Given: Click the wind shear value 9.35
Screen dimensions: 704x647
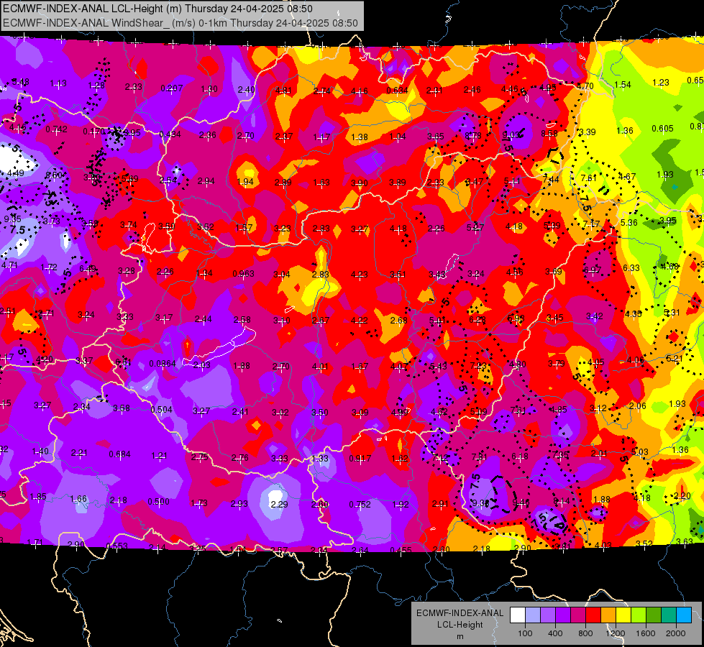Looking at the screenshot, I should [12, 219].
